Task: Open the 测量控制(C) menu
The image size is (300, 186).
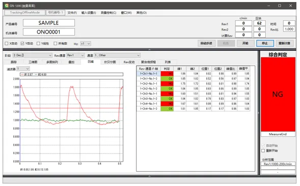Action: pos(108,13)
